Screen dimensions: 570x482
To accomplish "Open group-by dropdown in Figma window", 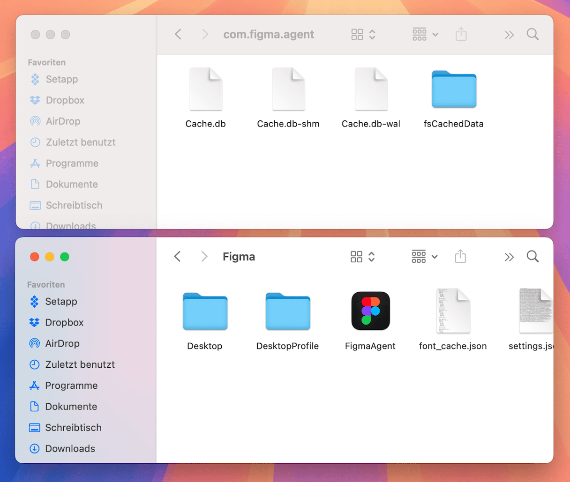I will pos(425,257).
